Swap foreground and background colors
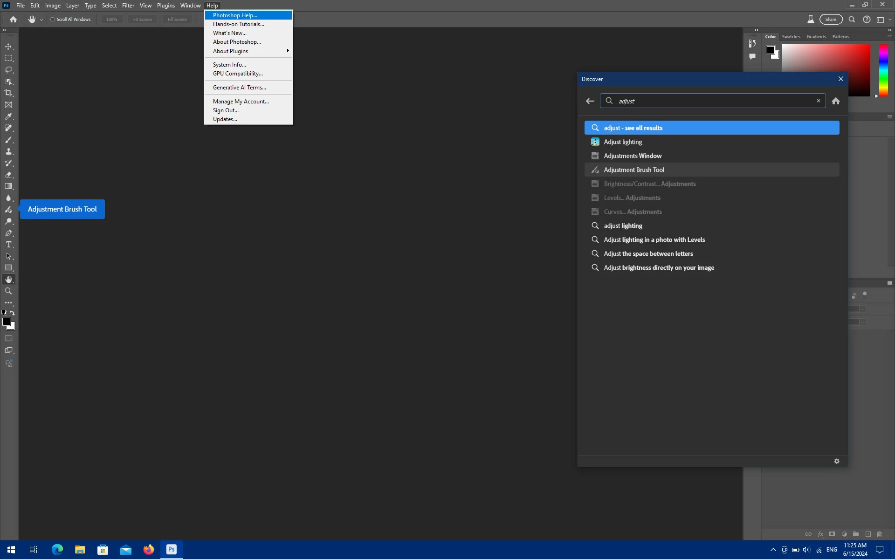895x559 pixels. tap(13, 313)
